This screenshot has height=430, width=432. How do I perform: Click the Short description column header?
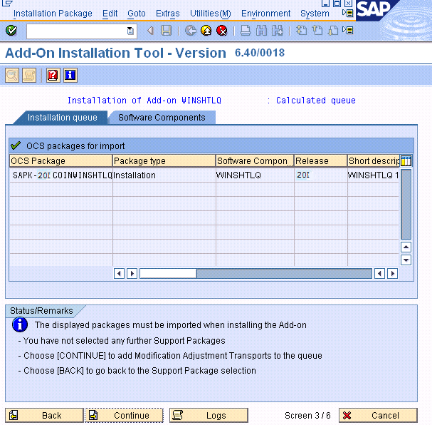pyautogui.click(x=374, y=160)
